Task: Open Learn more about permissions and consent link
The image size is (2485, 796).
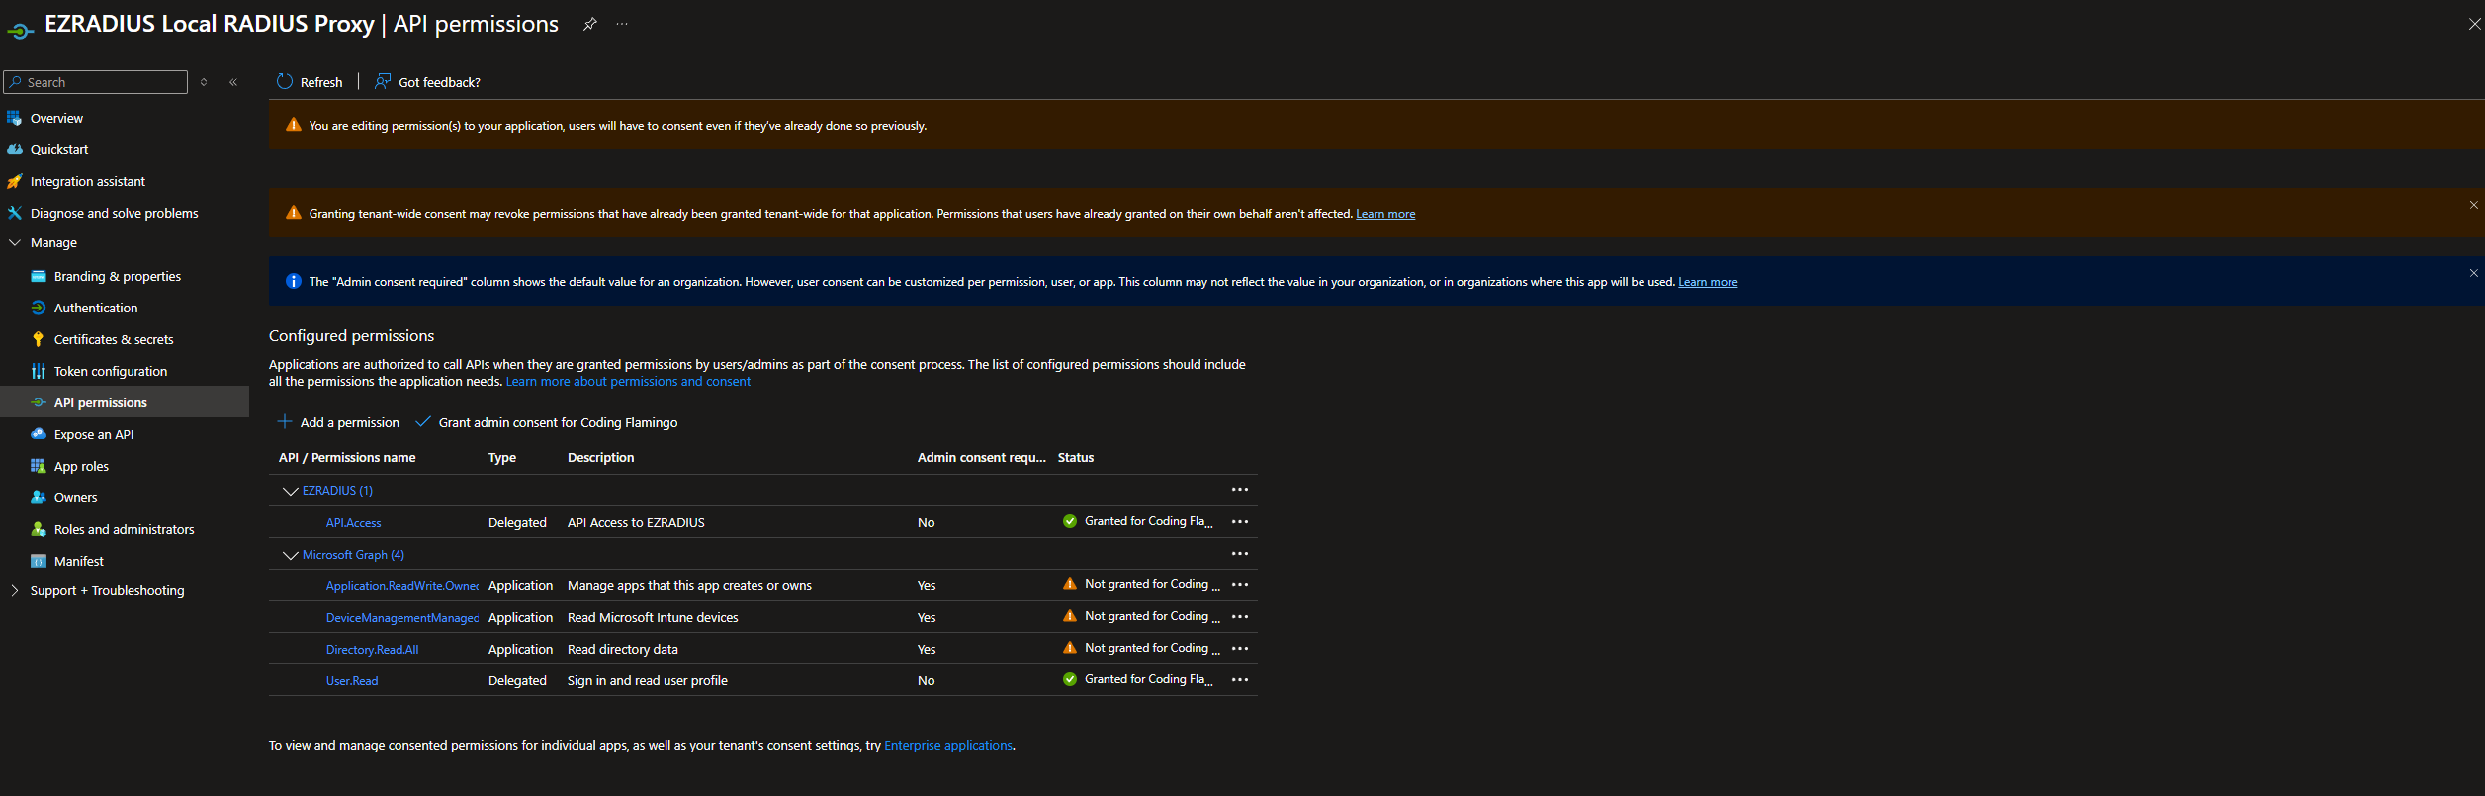Action: pyautogui.click(x=628, y=382)
